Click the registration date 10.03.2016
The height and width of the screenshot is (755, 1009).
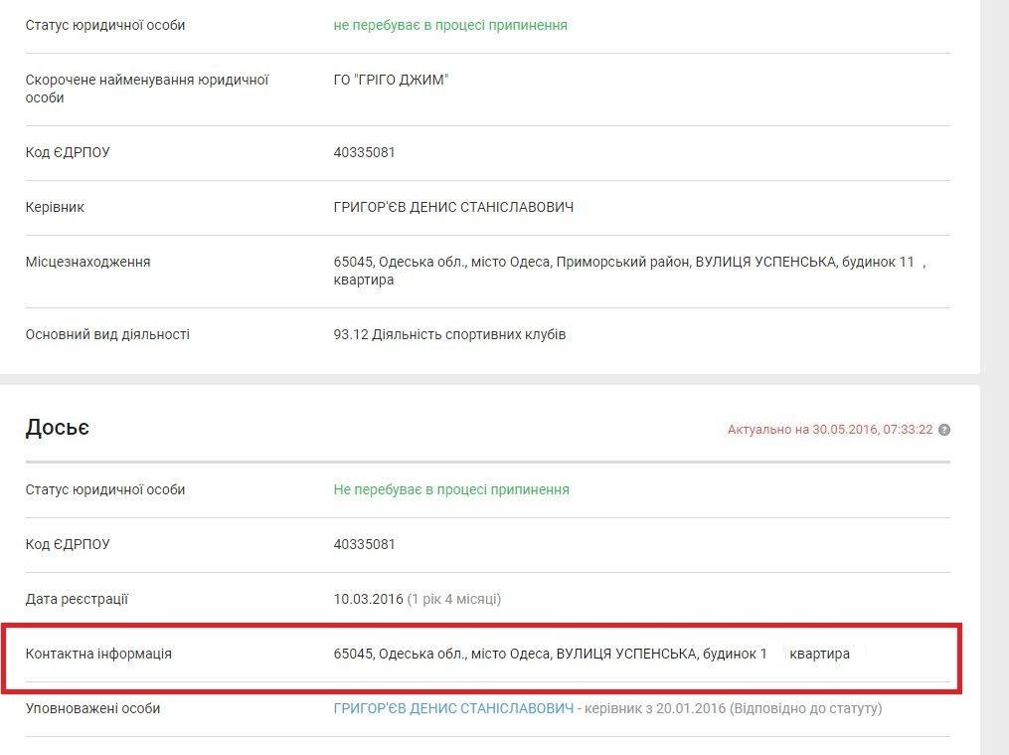point(368,599)
